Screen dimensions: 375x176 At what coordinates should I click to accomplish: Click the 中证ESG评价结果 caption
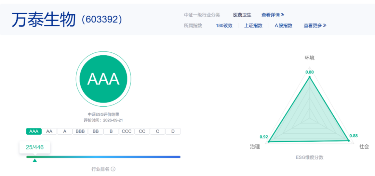103,115
